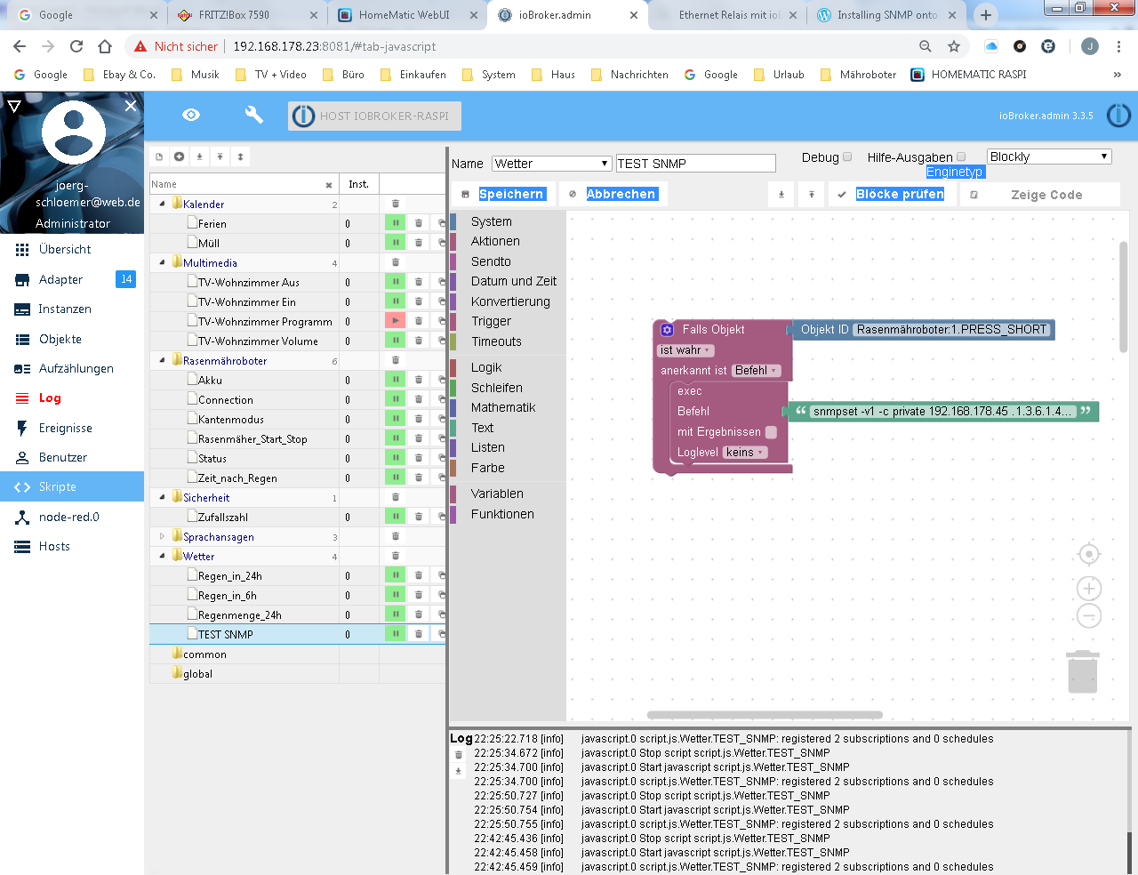Open the Blockly engine type dropdown
This screenshot has height=875, width=1138.
(x=1049, y=157)
